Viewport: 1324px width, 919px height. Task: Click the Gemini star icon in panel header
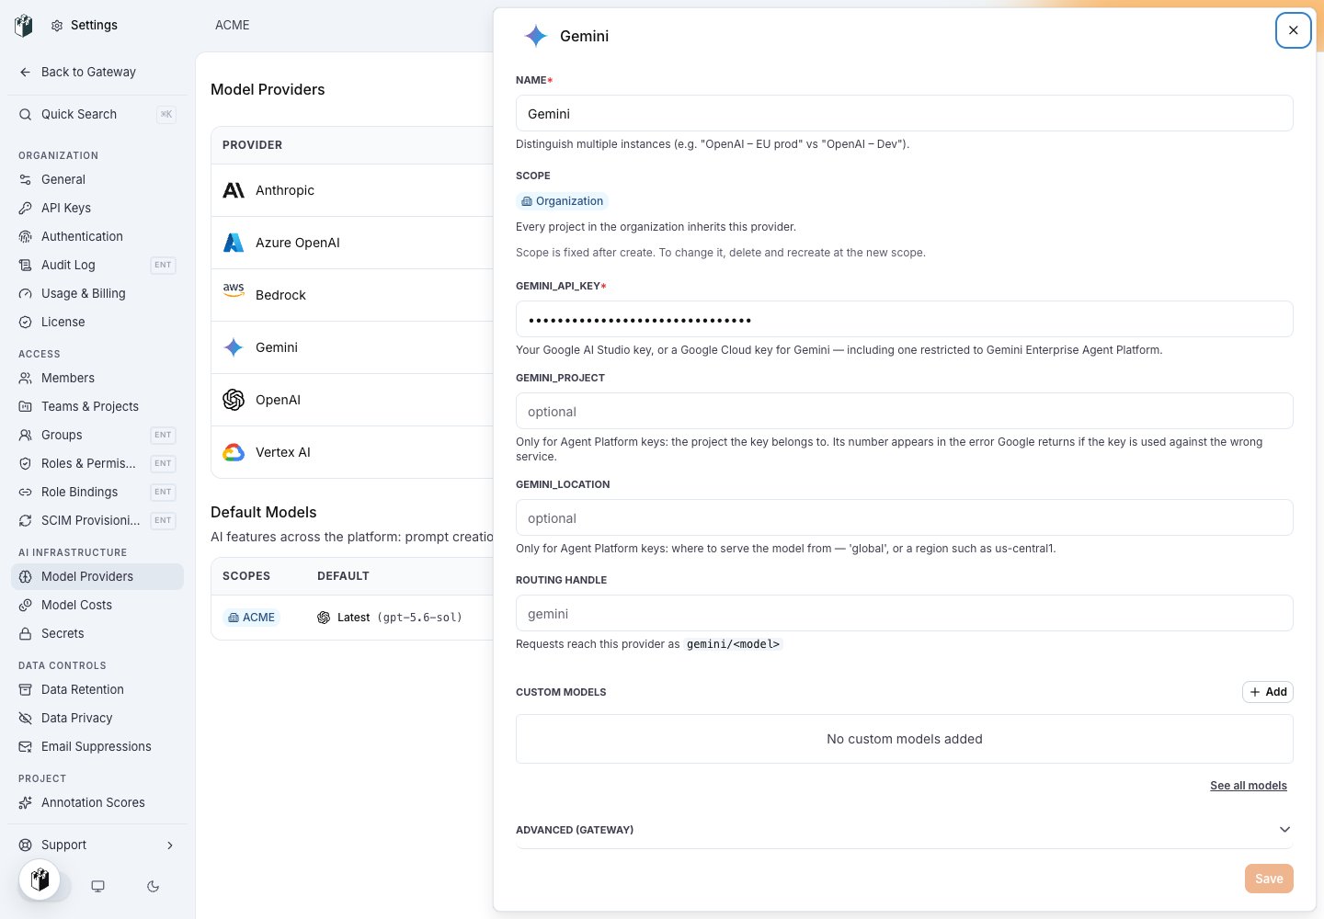536,36
